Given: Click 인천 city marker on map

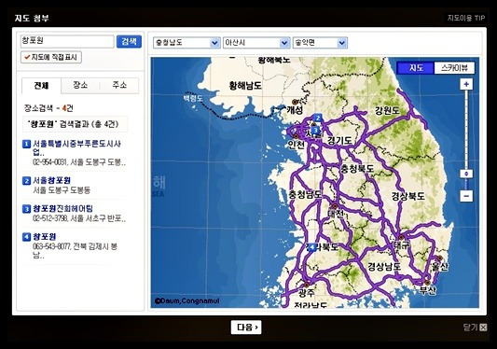Looking at the screenshot, I should [296, 136].
